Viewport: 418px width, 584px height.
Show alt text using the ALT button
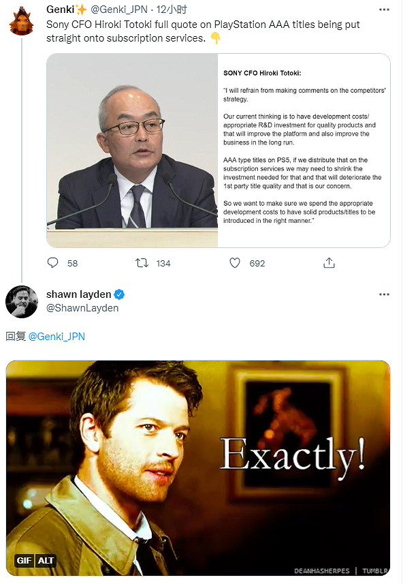(46, 561)
